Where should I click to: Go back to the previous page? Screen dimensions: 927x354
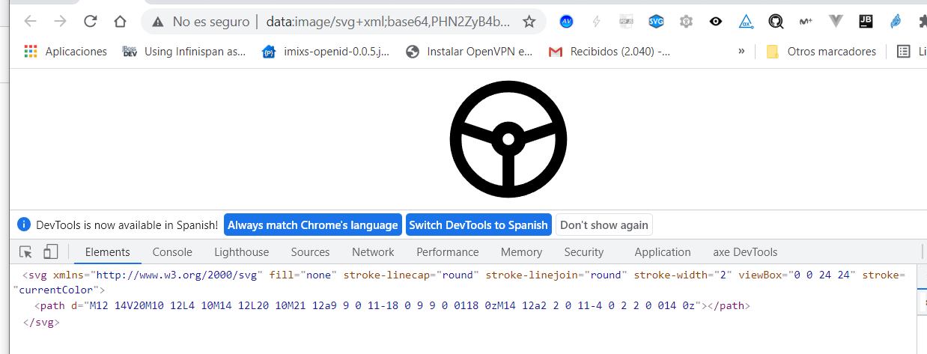coord(31,22)
